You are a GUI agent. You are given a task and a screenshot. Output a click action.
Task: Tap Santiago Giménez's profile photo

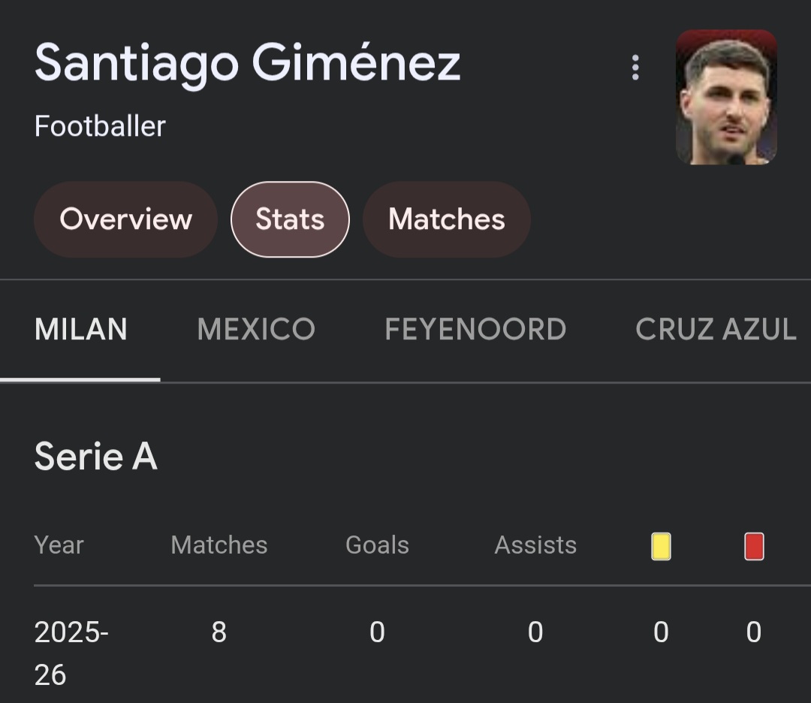[x=726, y=97]
